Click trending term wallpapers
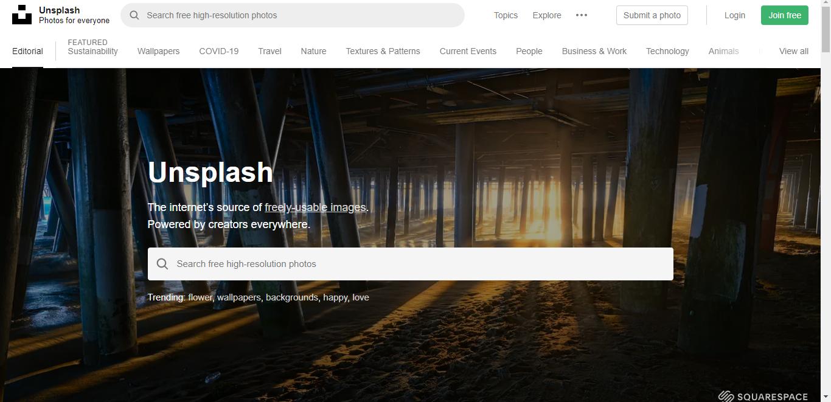The height and width of the screenshot is (402, 831). tap(238, 297)
